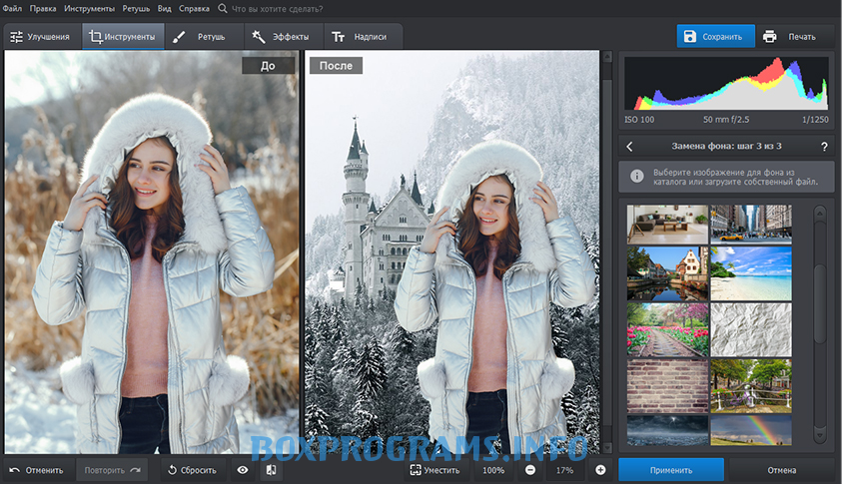Focus the 'Что вы хотите сделать?' search field
Image resolution: width=842 pixels, height=484 pixels.
point(277,9)
